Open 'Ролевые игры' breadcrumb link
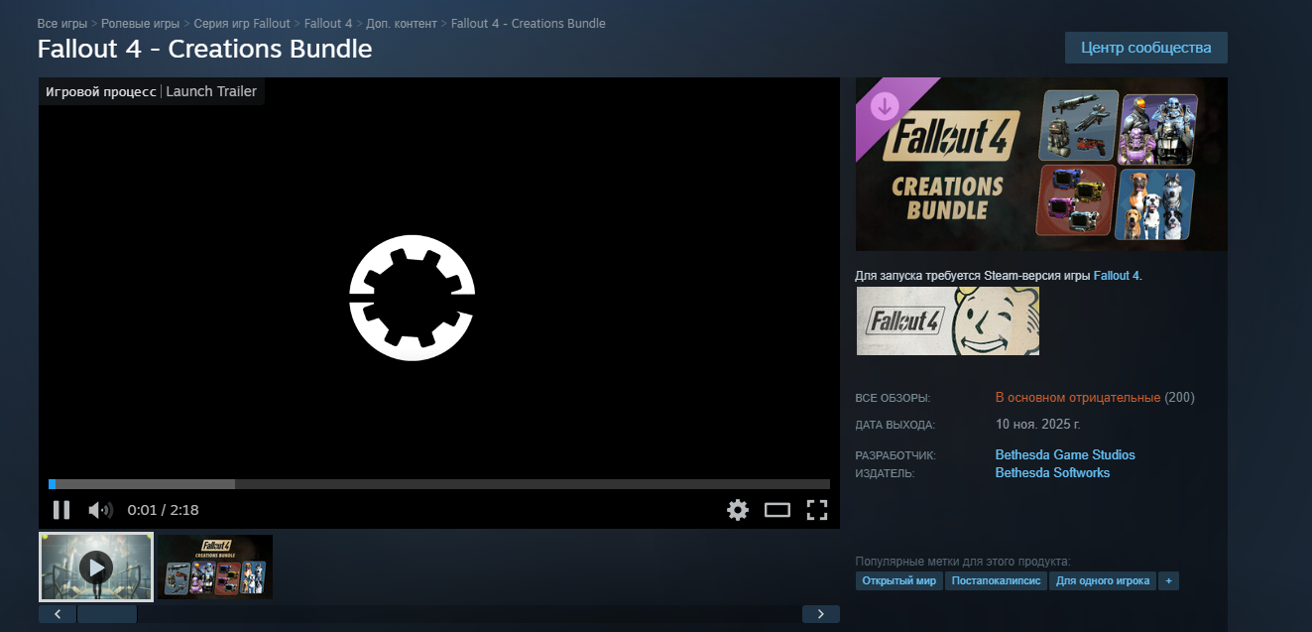This screenshot has width=1312, height=632. (x=139, y=23)
